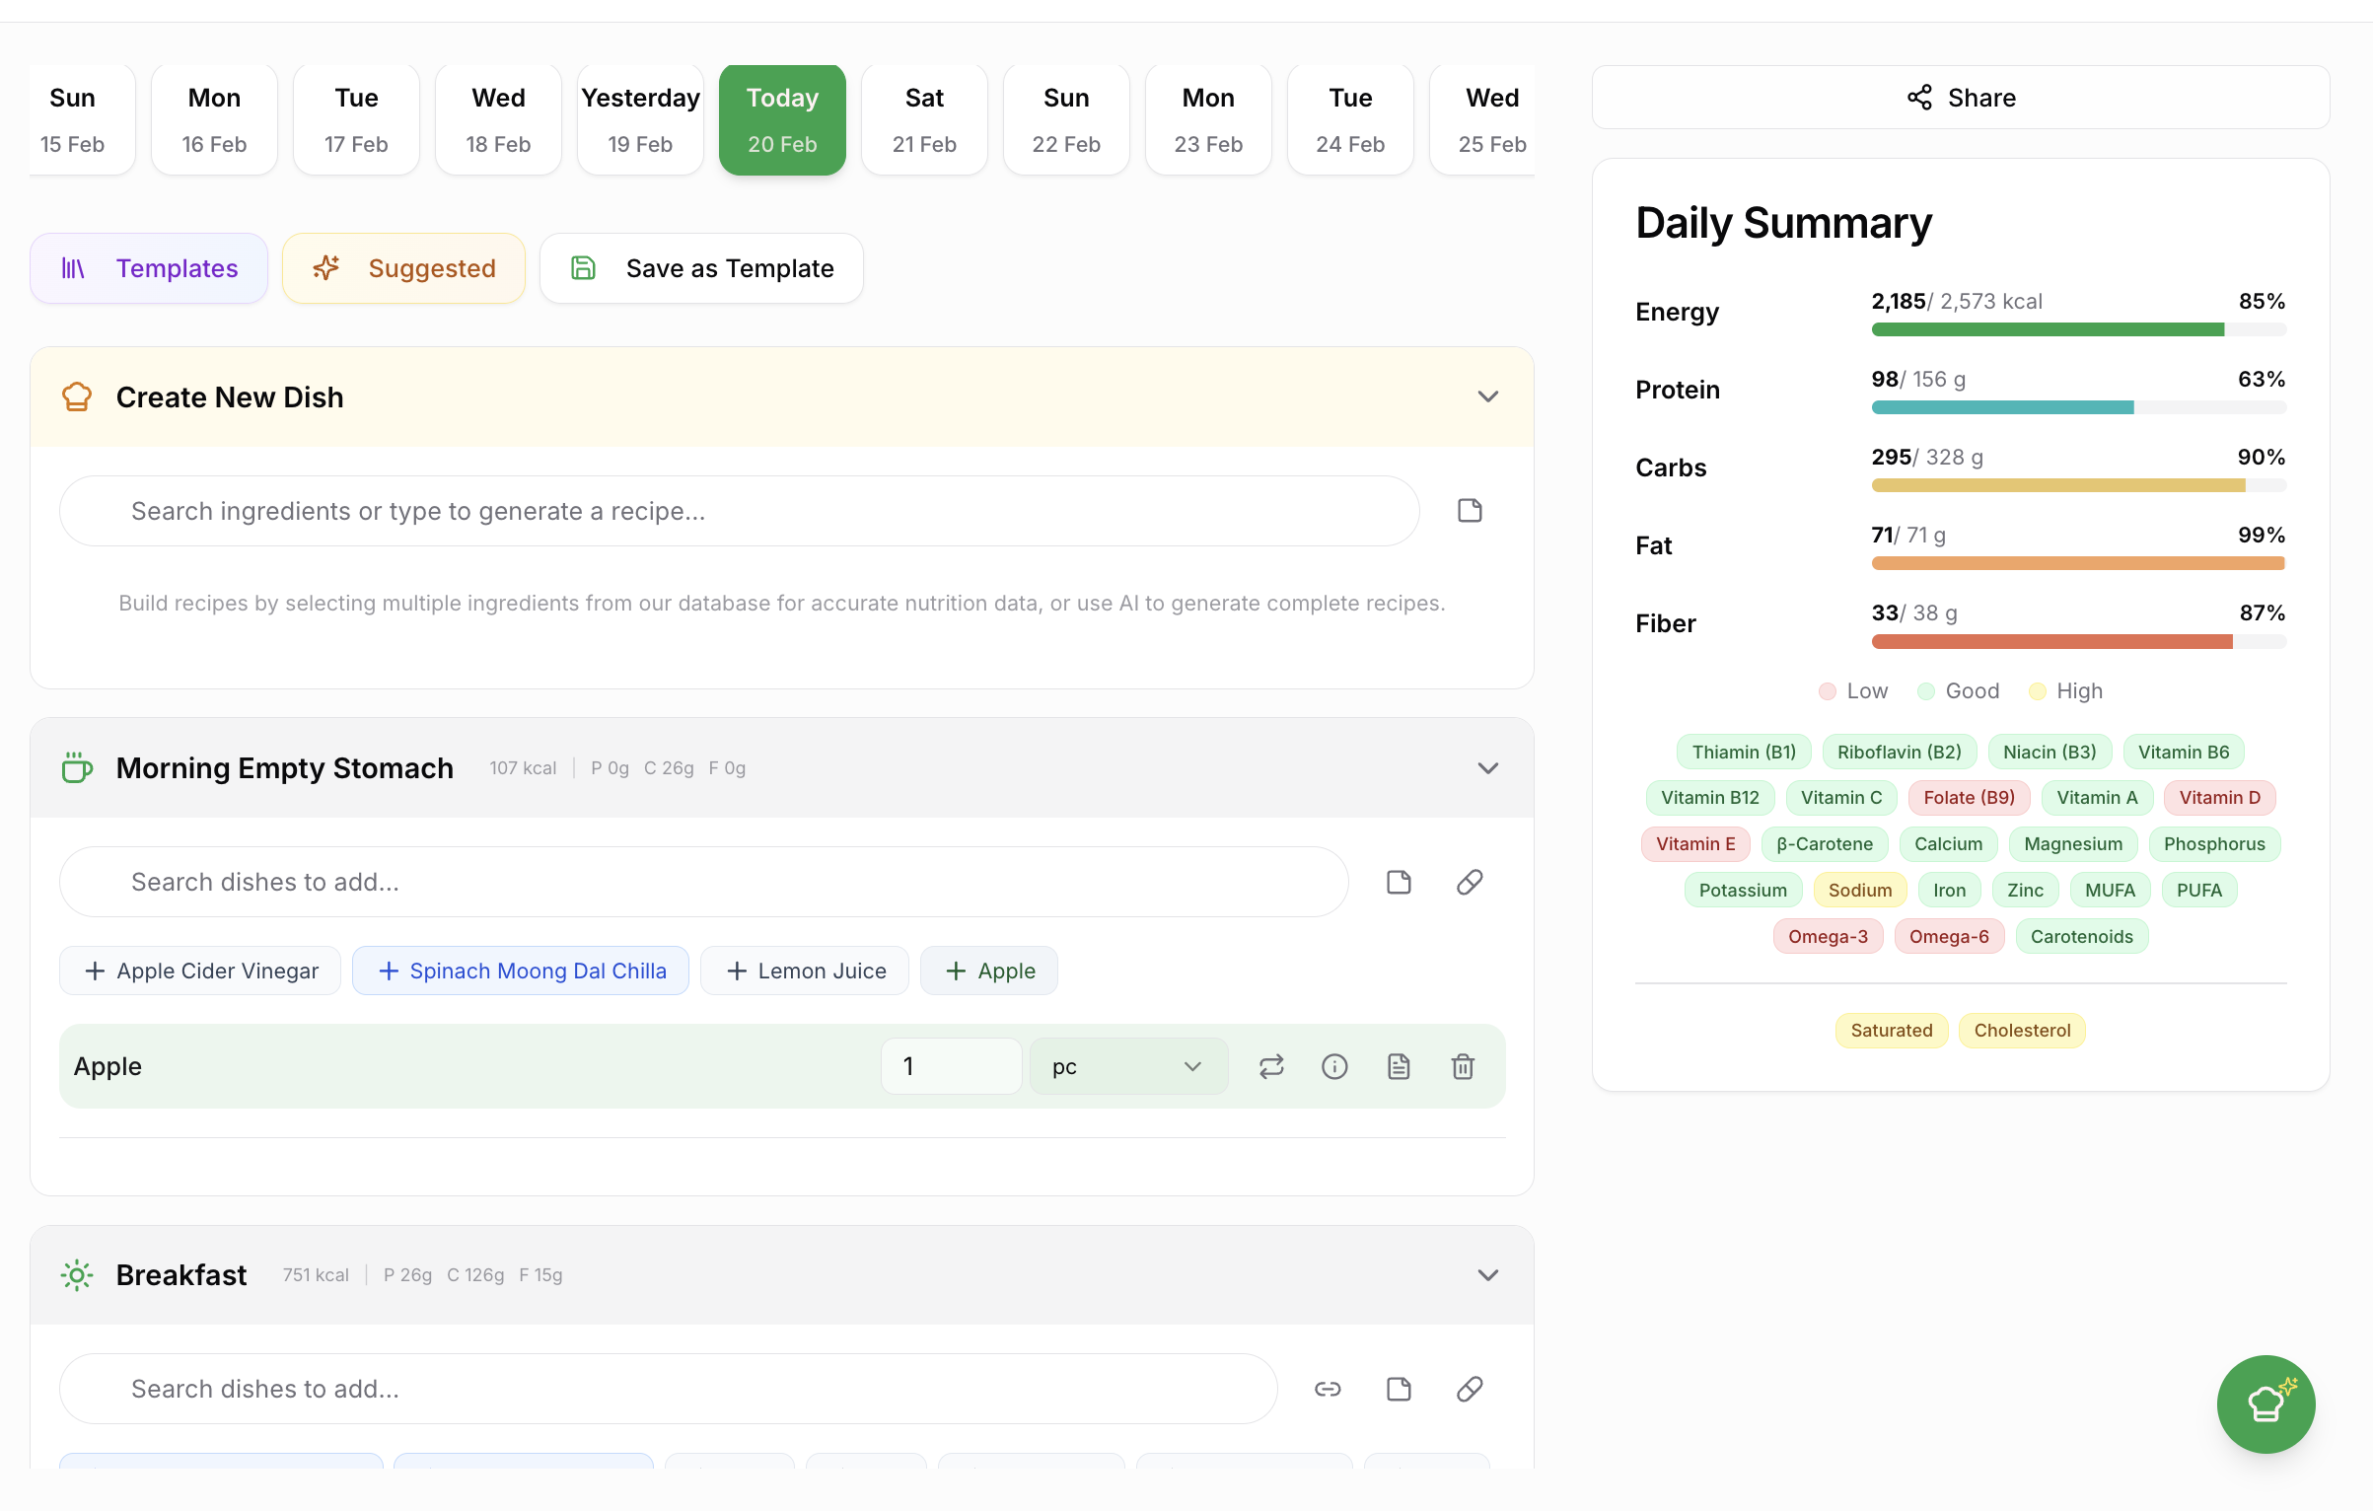The image size is (2373, 1511).
Task: Open Templates library
Action: (148, 267)
